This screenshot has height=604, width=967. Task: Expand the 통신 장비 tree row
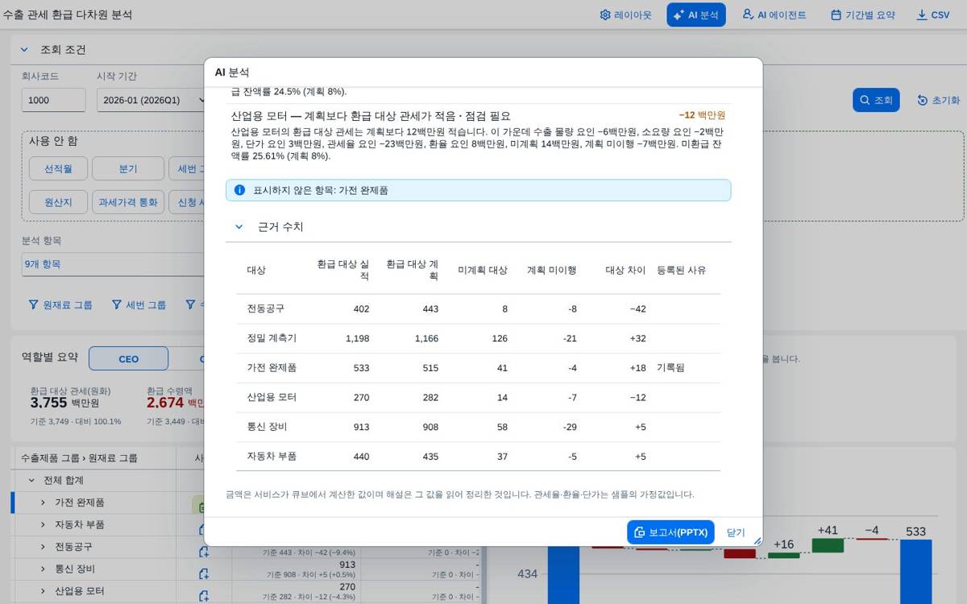point(43,569)
